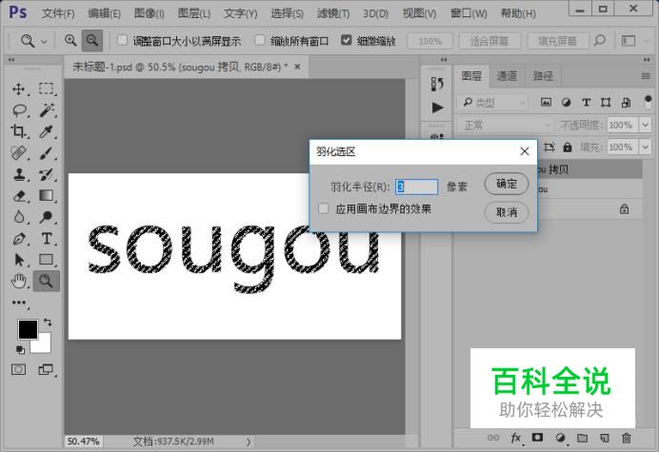Open the Layers panel menu
The height and width of the screenshot is (452, 659).
pyautogui.click(x=646, y=76)
